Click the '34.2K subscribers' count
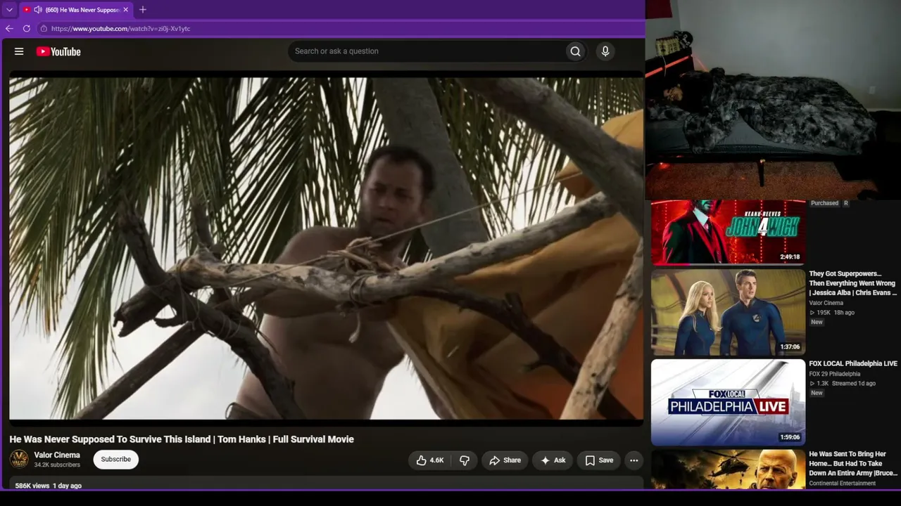This screenshot has width=901, height=506. (57, 465)
